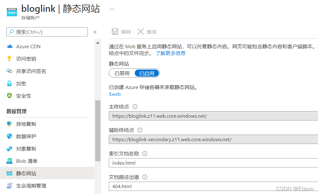This screenshot has width=318, height=194.
Task: Click the 保存 button label
Action: (126, 32)
